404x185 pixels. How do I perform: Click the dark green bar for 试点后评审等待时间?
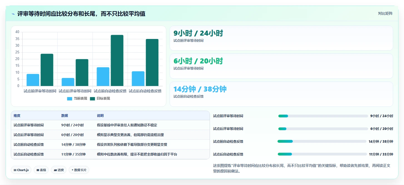[x=82, y=72]
